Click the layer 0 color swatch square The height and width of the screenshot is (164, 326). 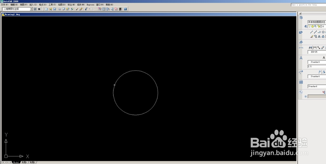(321, 27)
